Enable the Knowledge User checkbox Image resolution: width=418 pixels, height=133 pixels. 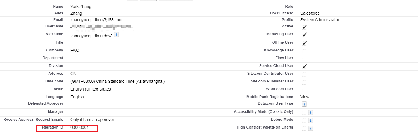pyautogui.click(x=304, y=51)
